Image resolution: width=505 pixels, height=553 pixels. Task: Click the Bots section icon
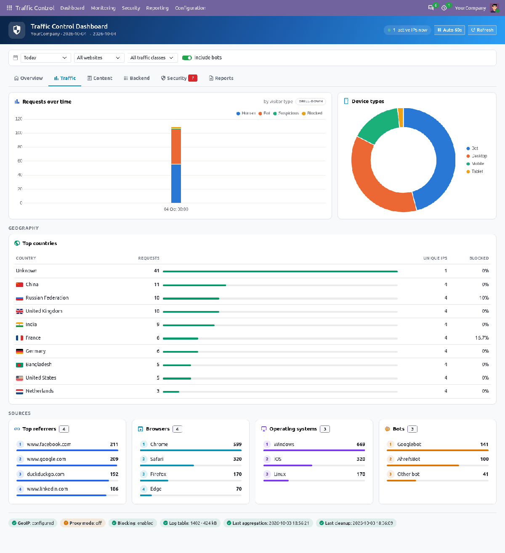tap(388, 429)
